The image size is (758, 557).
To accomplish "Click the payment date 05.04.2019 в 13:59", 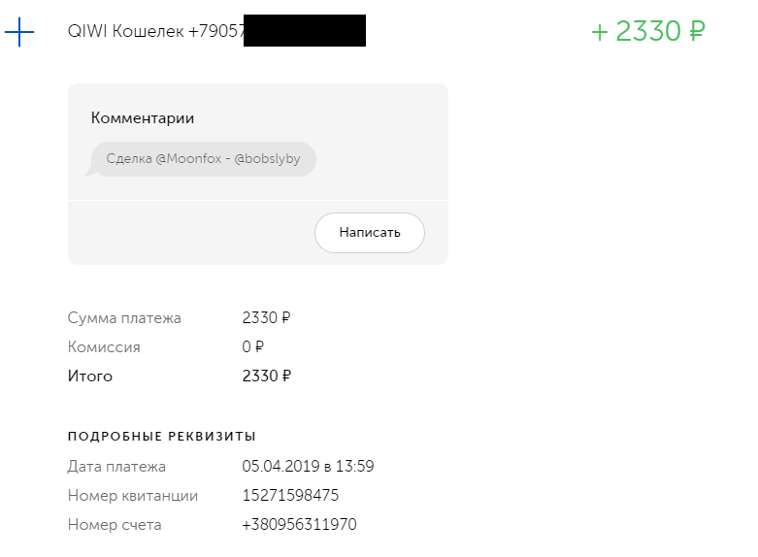I will click(x=308, y=466).
